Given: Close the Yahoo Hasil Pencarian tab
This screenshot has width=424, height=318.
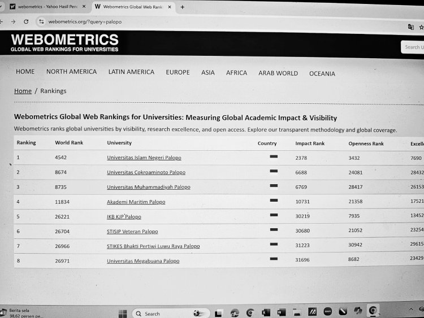Looking at the screenshot, I should [x=84, y=6].
